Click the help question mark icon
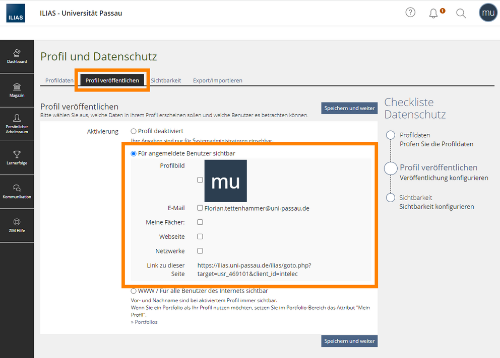 410,13
